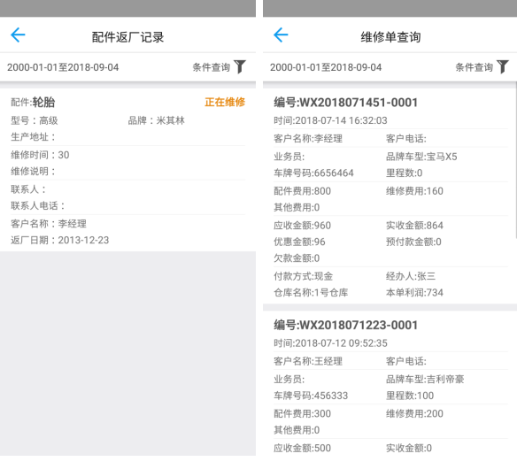Tap filter funnel icon on 维修单查询 screen

503,67
